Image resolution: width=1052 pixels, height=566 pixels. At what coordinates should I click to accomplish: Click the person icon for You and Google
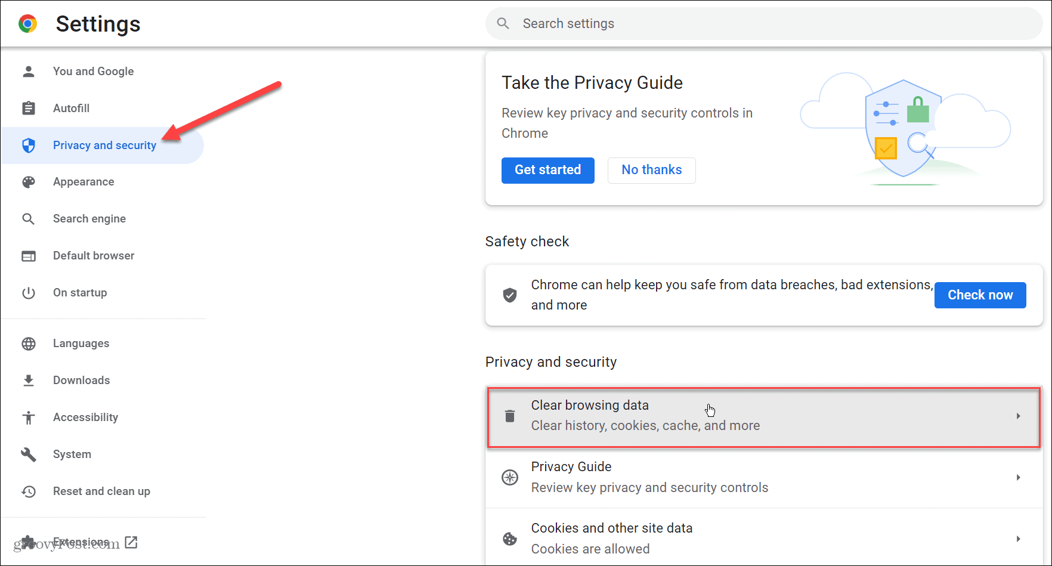click(29, 72)
